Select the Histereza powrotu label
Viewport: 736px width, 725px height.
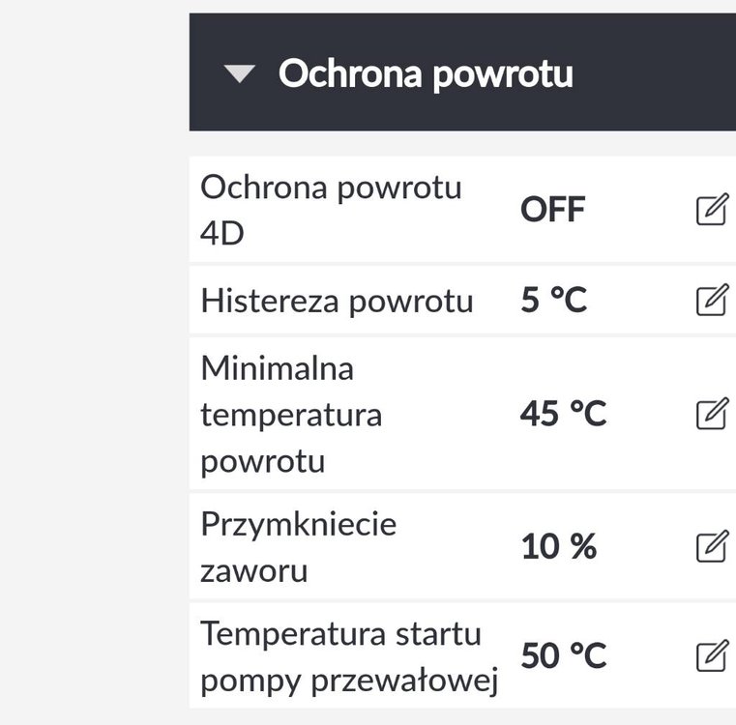(337, 301)
